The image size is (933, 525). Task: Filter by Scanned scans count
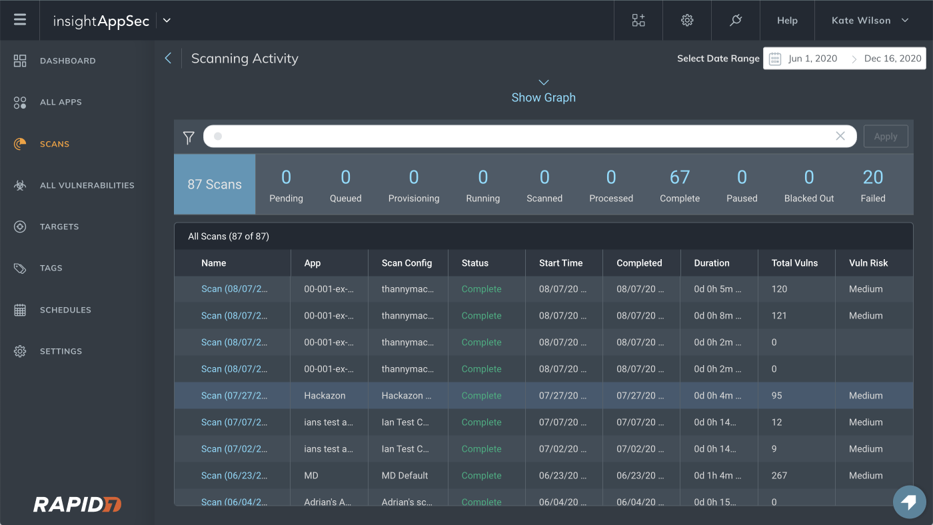pos(544,185)
